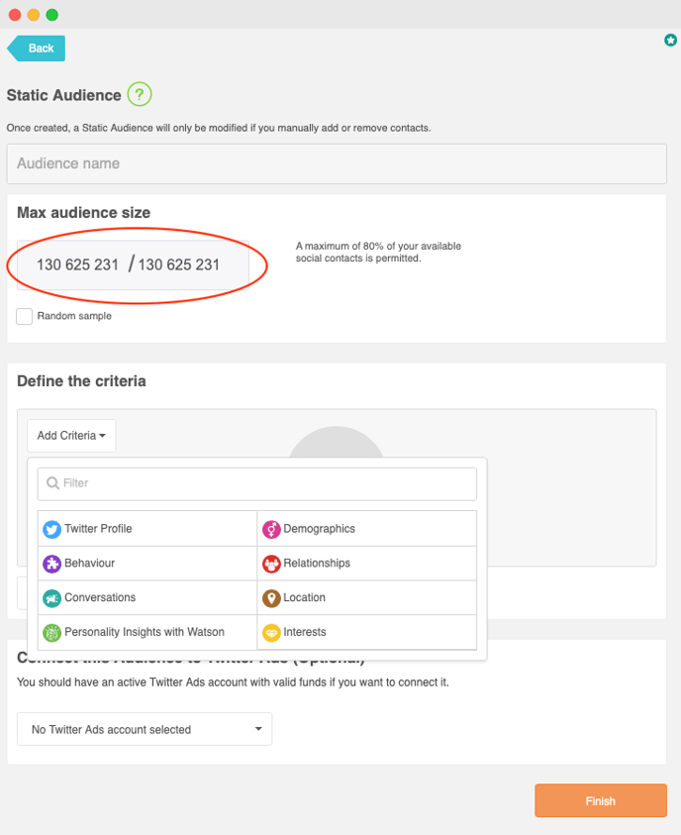Choose the Behaviour puzzle icon
The height and width of the screenshot is (835, 681).
point(51,564)
